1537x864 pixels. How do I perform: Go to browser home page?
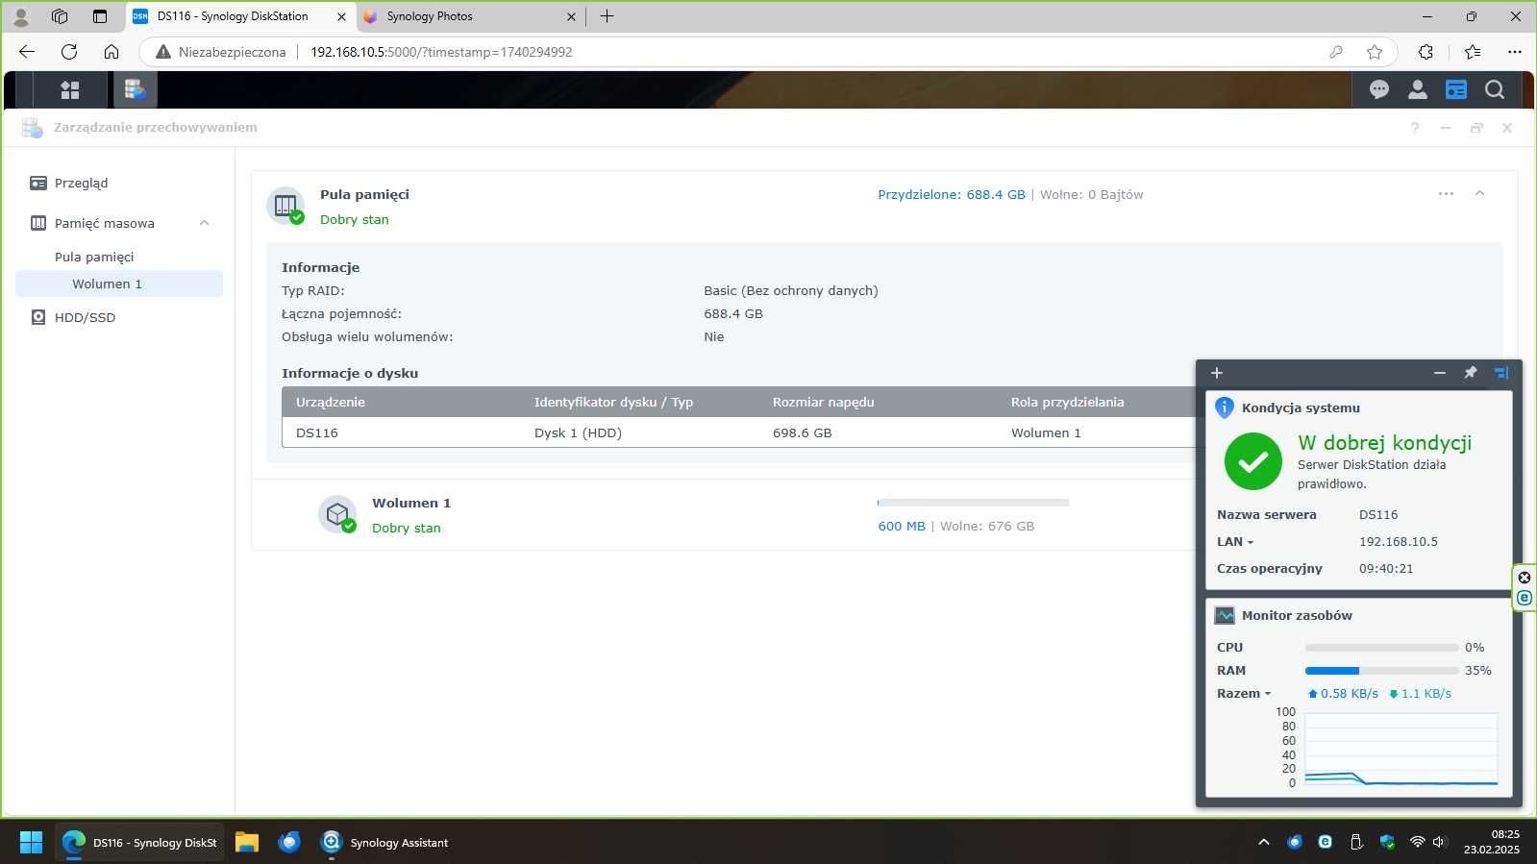click(x=112, y=52)
